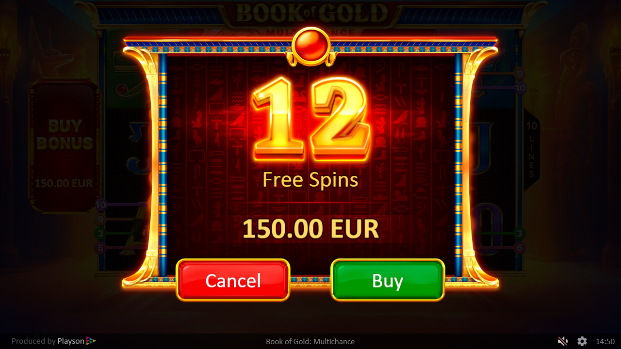The width and height of the screenshot is (621, 349).
Task: Select the dimmed Buy Bonus panel
Action: [65, 146]
